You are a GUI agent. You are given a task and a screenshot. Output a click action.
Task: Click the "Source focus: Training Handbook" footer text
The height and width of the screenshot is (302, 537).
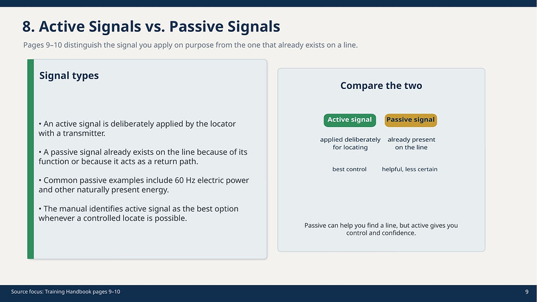pyautogui.click(x=66, y=292)
